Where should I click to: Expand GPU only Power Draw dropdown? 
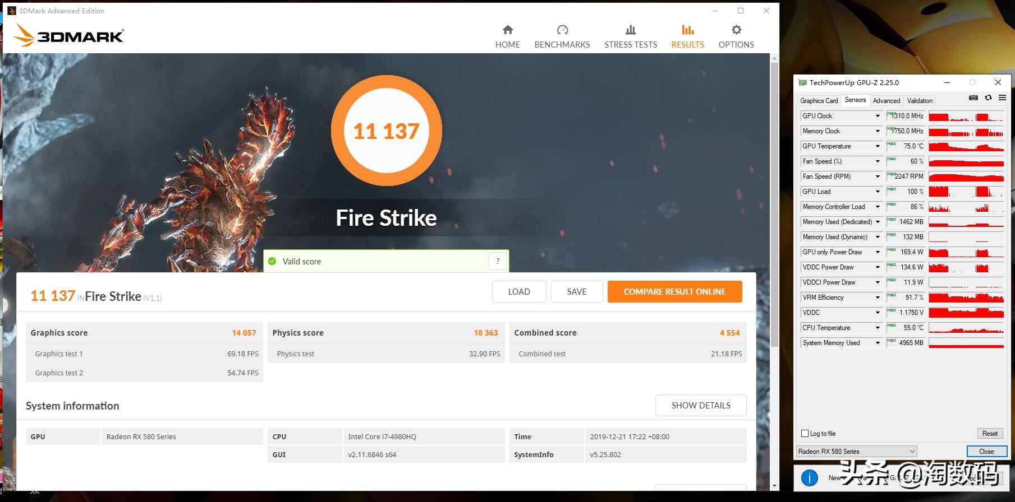[878, 252]
